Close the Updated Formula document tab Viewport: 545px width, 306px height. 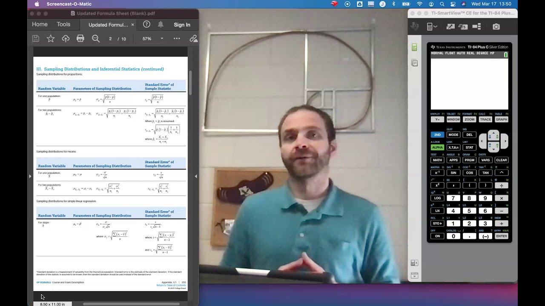pyautogui.click(x=132, y=25)
